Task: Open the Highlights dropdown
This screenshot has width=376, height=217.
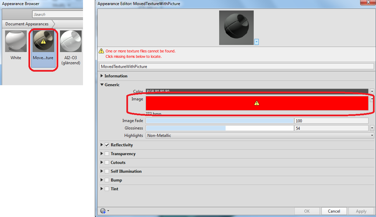Action: [372, 135]
